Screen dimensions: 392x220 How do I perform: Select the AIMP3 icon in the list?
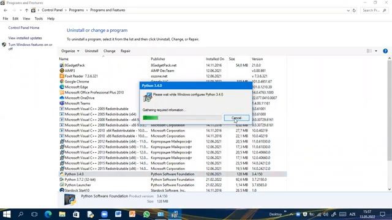coord(62,71)
